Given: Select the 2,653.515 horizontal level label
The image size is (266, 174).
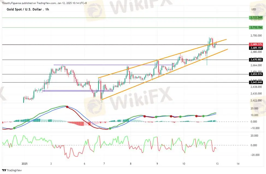Looking at the screenshot, I should 256,74.
